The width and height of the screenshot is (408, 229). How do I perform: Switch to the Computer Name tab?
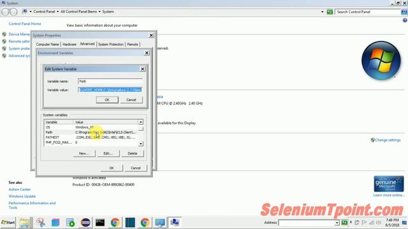click(47, 45)
